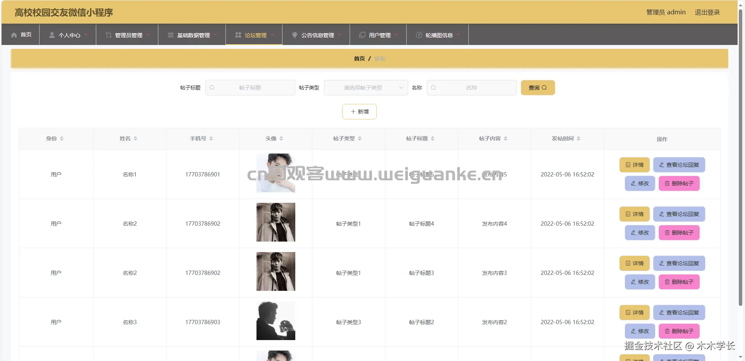Click 删除帖子 for the 名称1 row
The width and height of the screenshot is (745, 361).
679,183
